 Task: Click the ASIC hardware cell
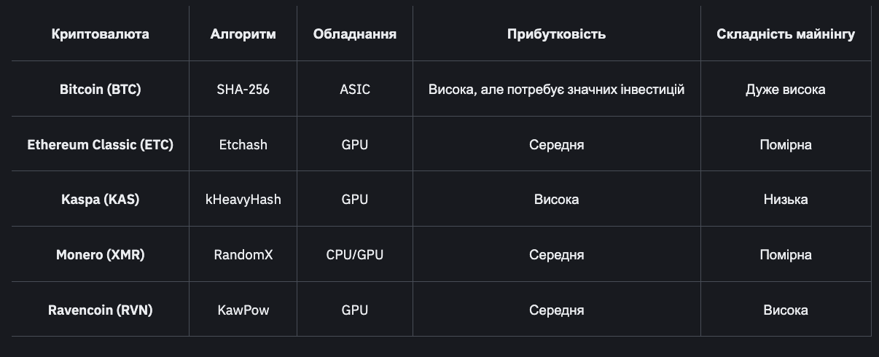click(355, 90)
